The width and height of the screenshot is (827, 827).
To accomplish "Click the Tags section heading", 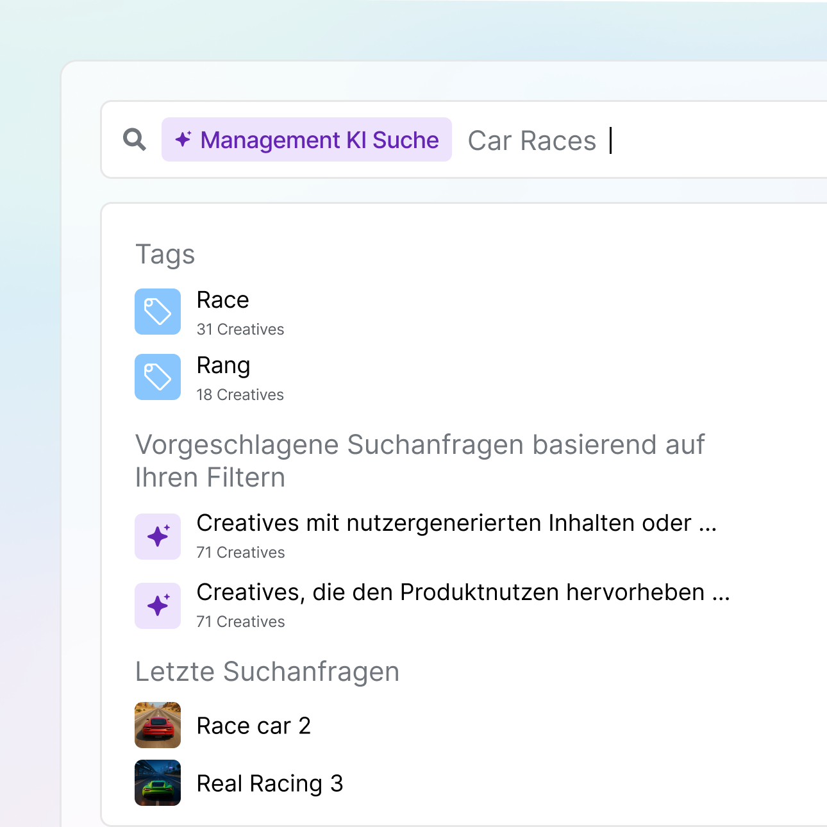I will point(165,255).
